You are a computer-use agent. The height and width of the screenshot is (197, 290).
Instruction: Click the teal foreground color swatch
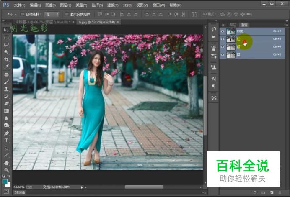[5, 182]
